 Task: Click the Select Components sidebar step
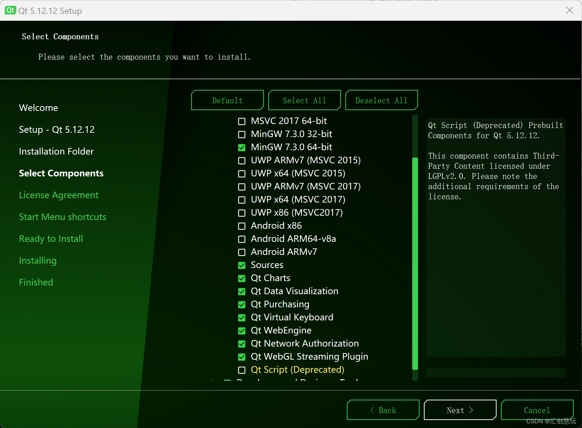point(61,173)
